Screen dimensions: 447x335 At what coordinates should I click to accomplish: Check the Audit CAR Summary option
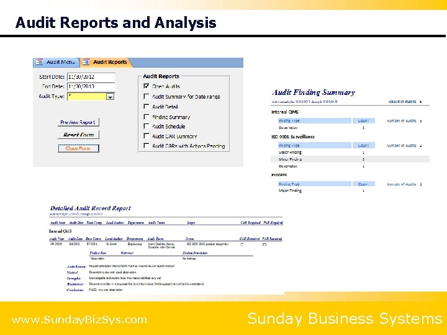pyautogui.click(x=147, y=136)
